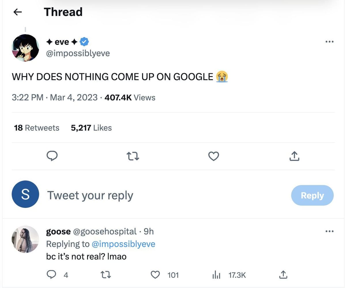Viewport: 346px width, 288px height.
Task: Like eve's main tweet with heart
Action: [213, 156]
